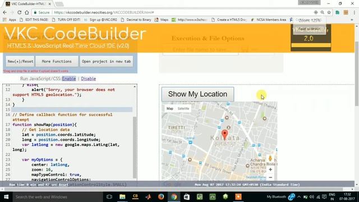The height and width of the screenshot is (202, 359).
Task: Open the orange extension icon in toolbar
Action: click(346, 12)
